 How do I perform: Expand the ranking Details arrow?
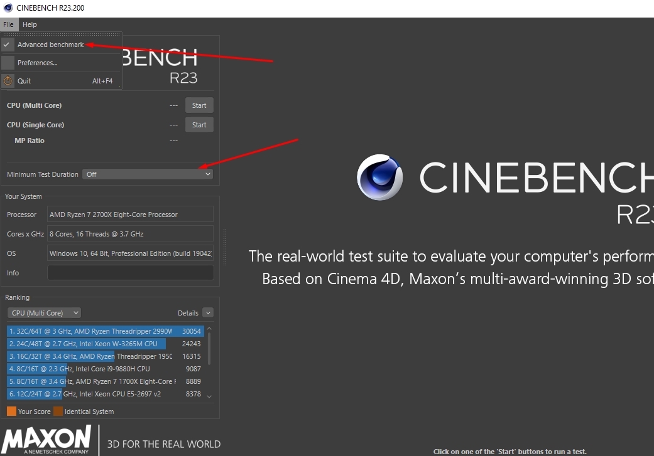(208, 313)
